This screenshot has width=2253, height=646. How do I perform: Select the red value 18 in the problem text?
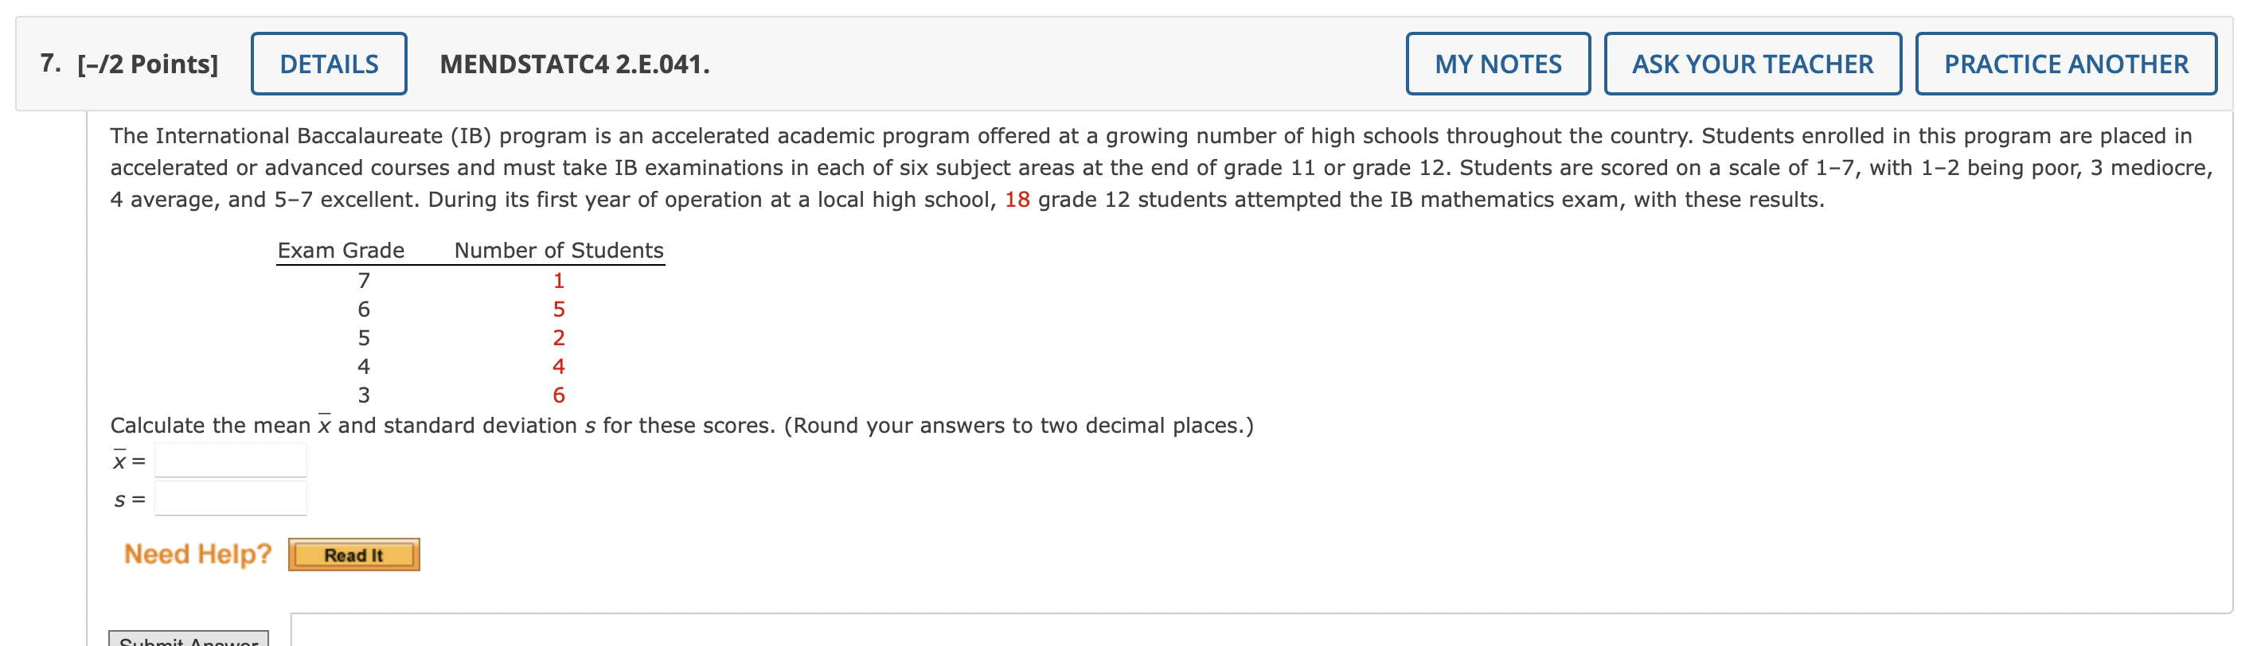click(1017, 200)
